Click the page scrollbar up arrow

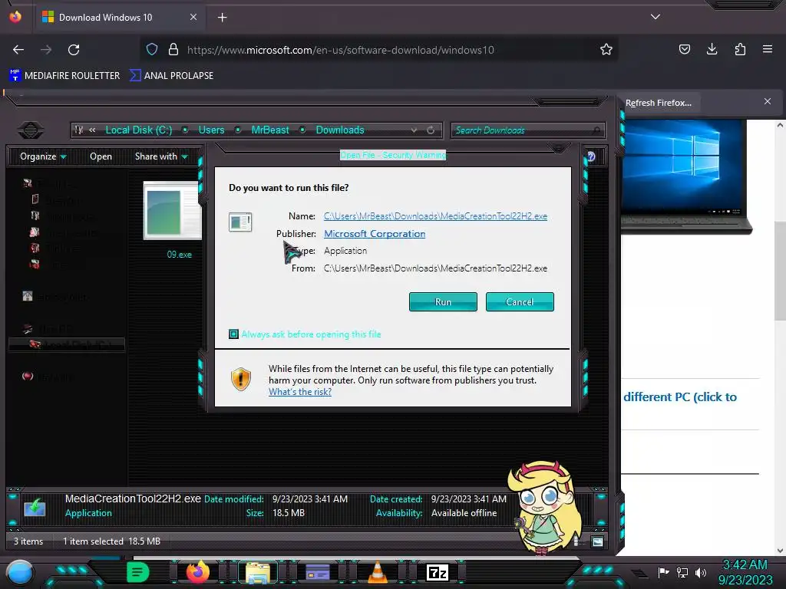tap(780, 125)
